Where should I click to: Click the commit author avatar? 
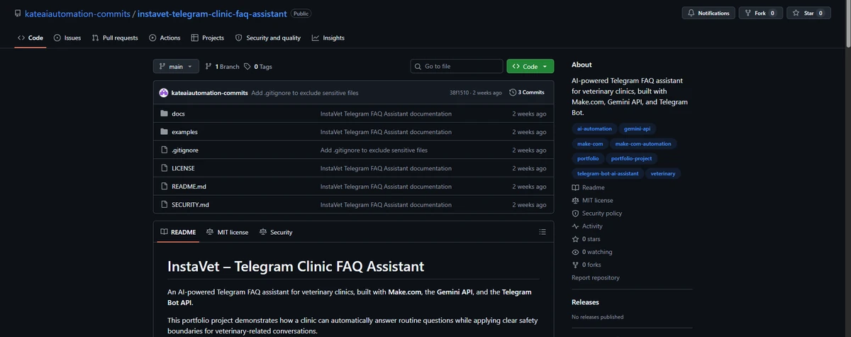164,92
